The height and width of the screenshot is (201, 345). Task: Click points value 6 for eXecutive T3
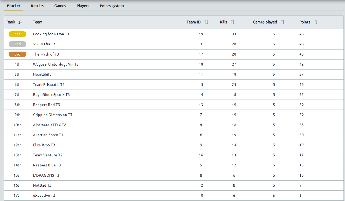tap(300, 195)
